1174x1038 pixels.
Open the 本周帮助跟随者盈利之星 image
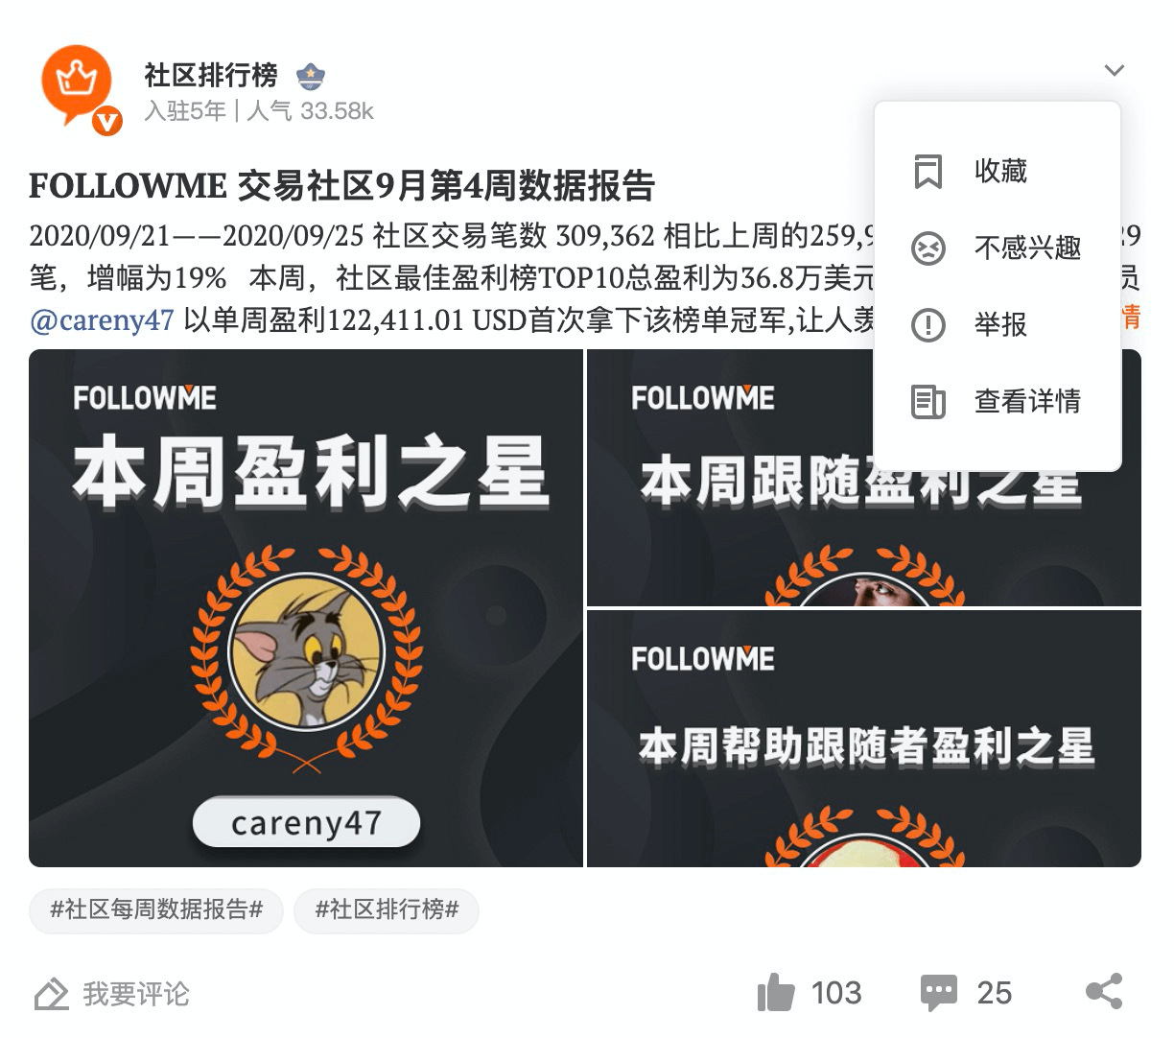pos(864,739)
